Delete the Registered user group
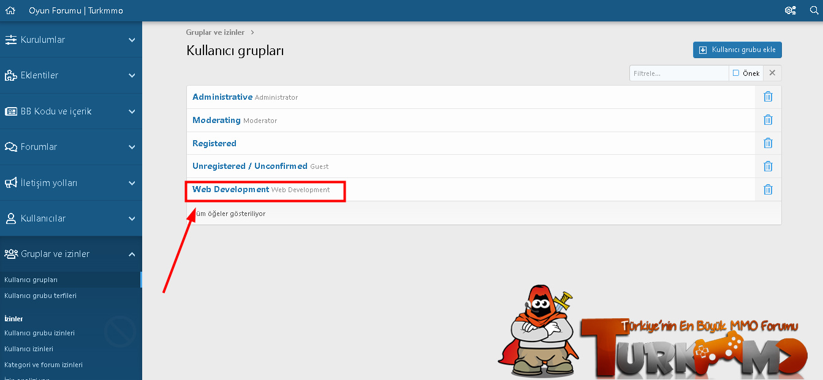 point(768,143)
